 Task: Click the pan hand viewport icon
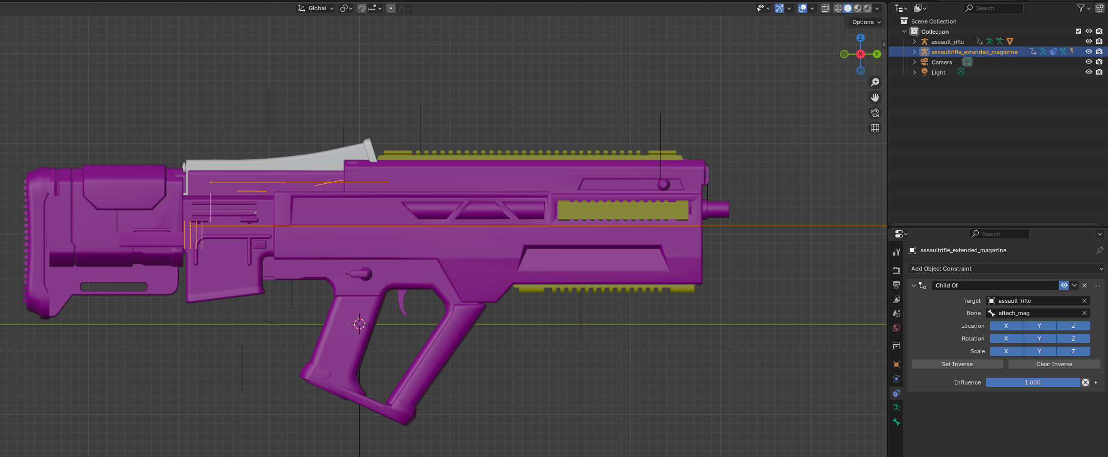point(875,98)
